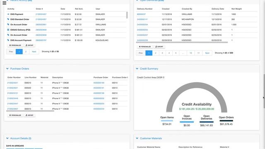Viewport: 265px width, 149px height.
Task: Open the hamburger navigation menu
Action: [5, 3]
